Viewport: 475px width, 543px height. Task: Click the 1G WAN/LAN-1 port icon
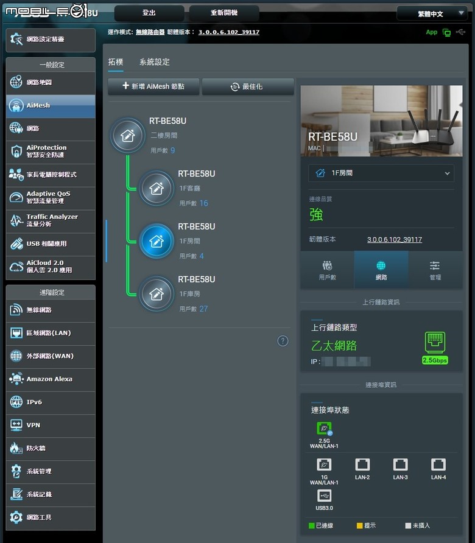(324, 464)
